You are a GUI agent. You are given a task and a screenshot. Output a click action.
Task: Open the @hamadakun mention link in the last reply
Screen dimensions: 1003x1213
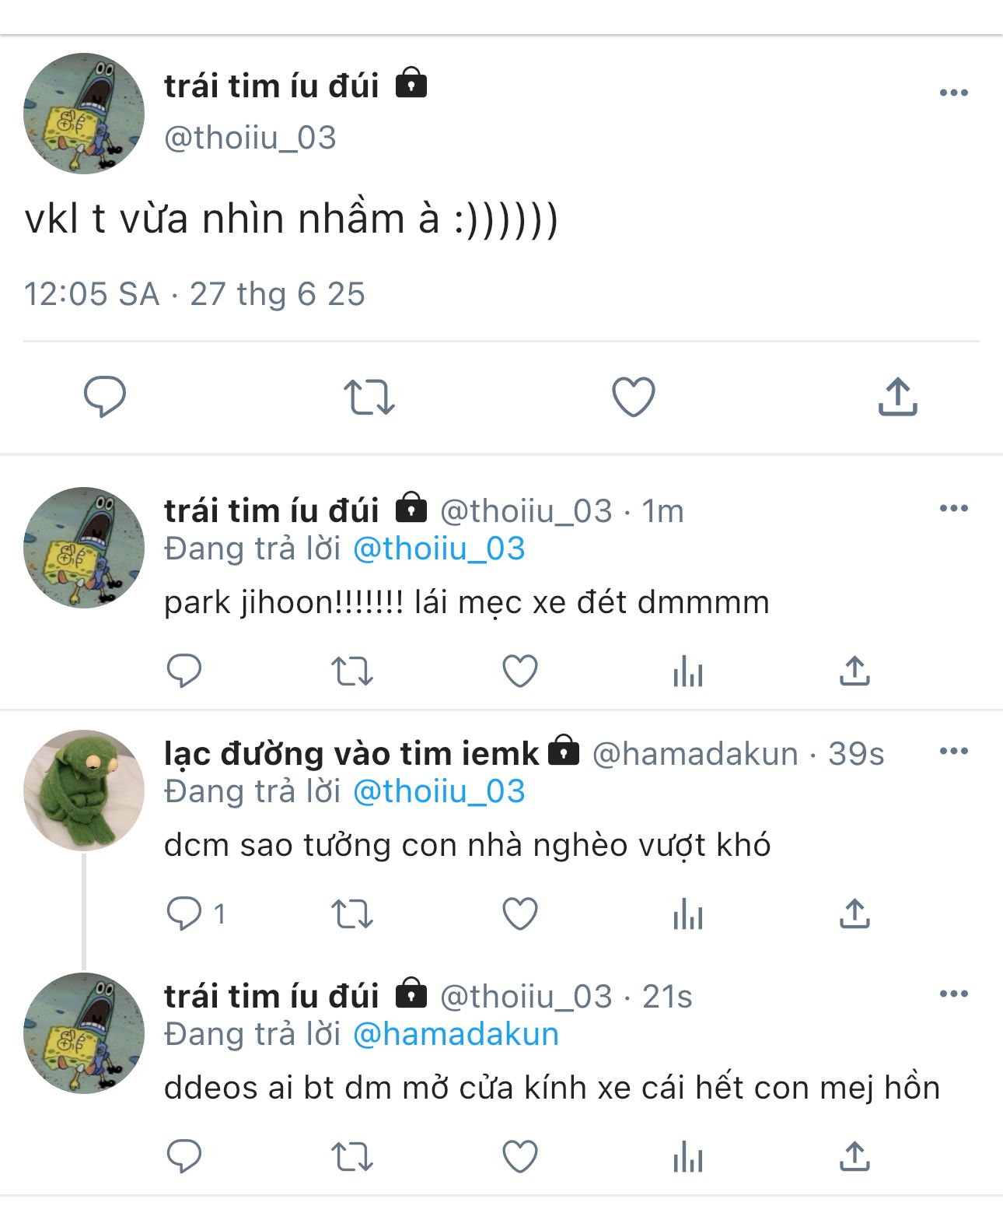(456, 1034)
